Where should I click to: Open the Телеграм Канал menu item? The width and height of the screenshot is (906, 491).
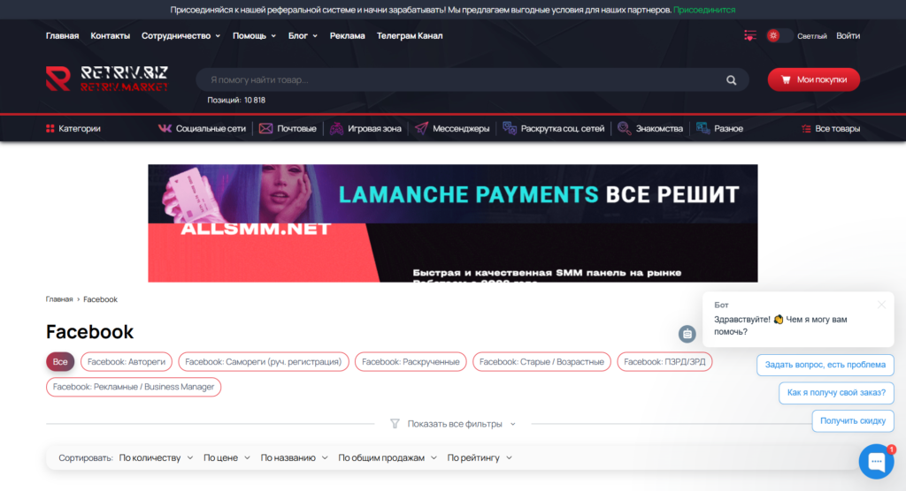click(x=410, y=36)
